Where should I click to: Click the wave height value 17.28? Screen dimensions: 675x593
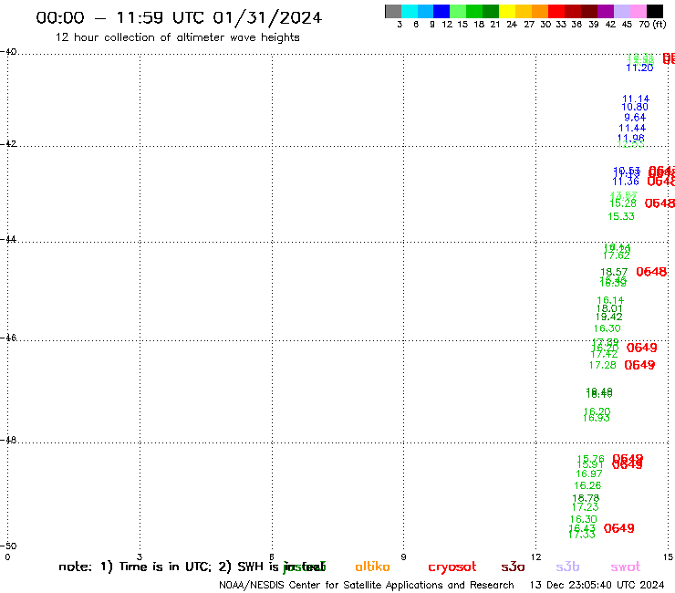[603, 365]
